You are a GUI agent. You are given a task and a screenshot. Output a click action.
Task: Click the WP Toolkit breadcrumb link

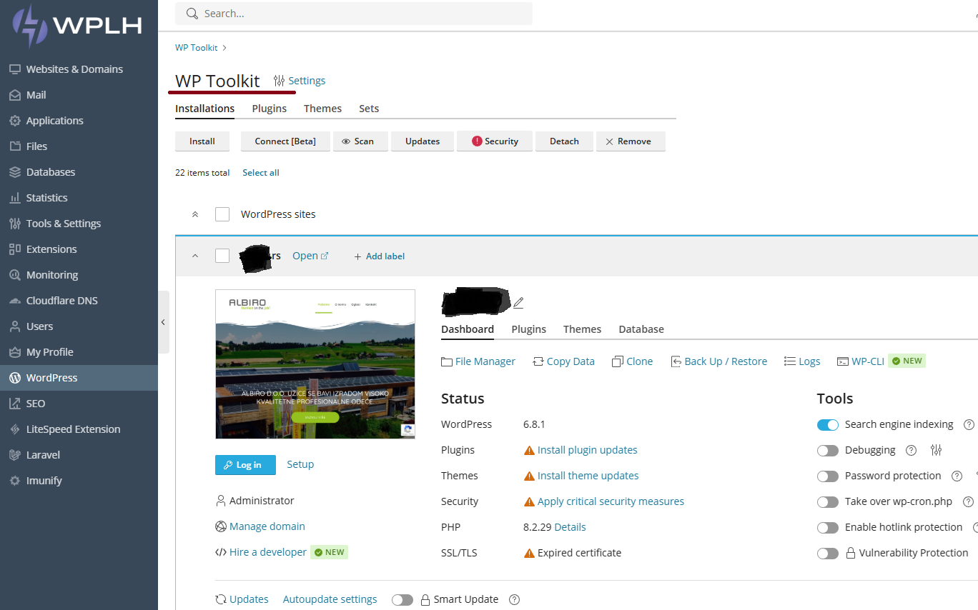tap(197, 48)
